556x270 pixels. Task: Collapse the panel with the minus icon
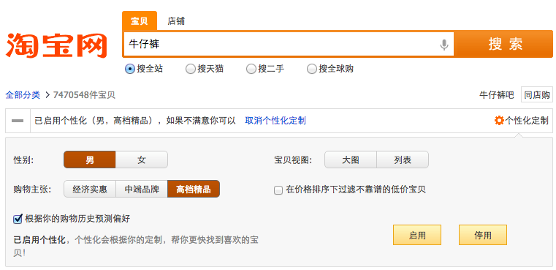tap(18, 121)
